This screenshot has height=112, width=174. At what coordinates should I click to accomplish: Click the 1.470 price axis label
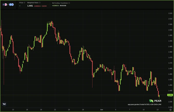pyautogui.click(x=170, y=63)
